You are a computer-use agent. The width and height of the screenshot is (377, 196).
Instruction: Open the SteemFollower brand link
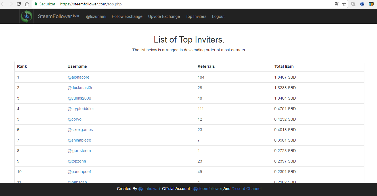point(58,16)
